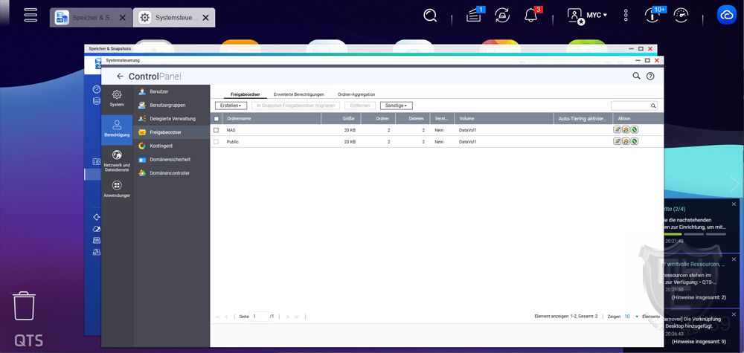Select the System category in sidebar
Image resolution: width=744 pixels, height=353 pixels.
pos(117,98)
